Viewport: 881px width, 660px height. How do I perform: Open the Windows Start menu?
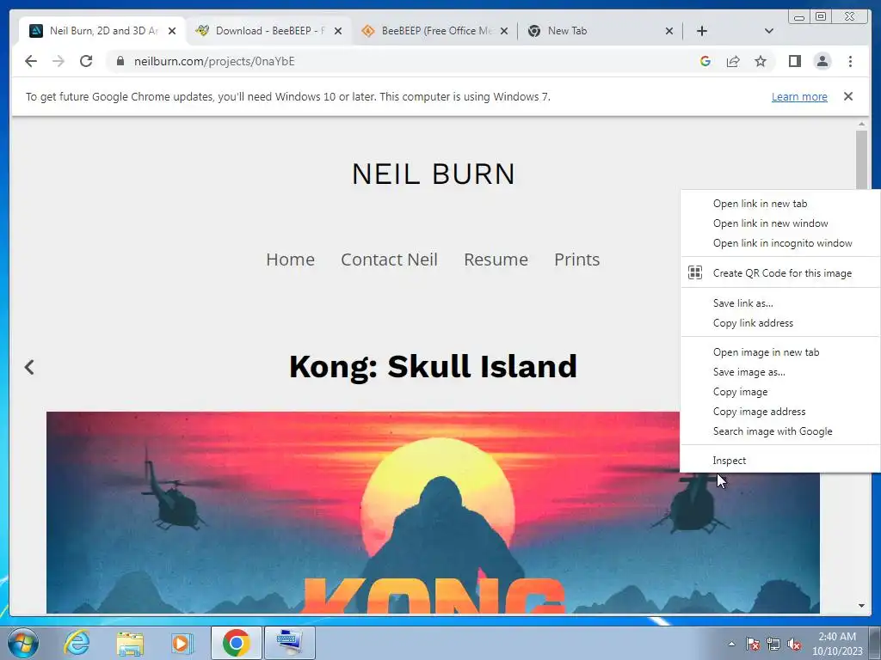[23, 643]
